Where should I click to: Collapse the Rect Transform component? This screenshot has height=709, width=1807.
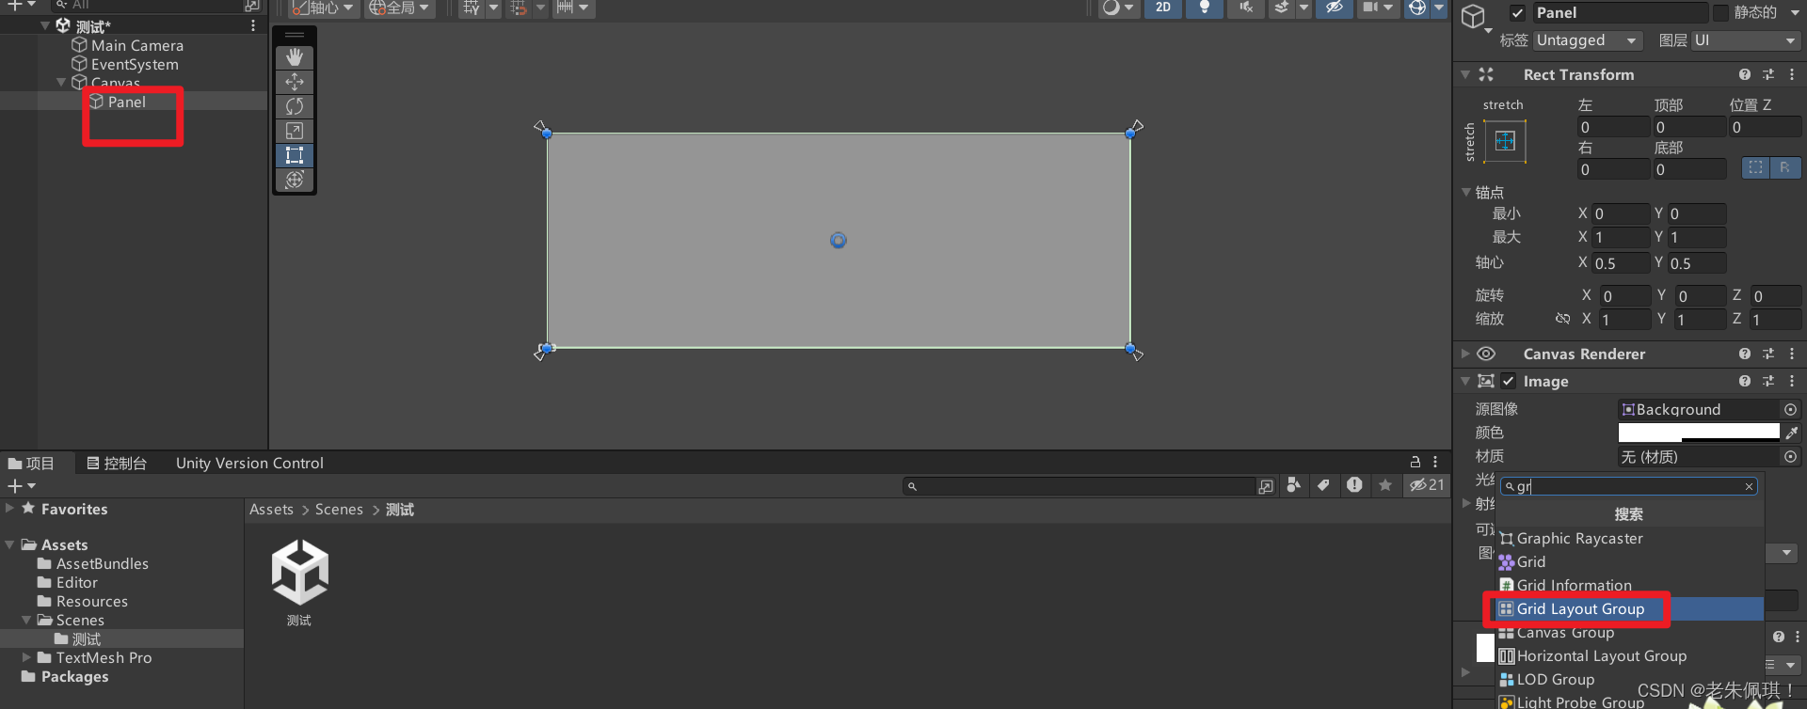(x=1465, y=74)
